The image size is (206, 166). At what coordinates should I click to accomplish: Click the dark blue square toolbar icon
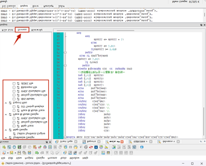[x=96, y=147]
